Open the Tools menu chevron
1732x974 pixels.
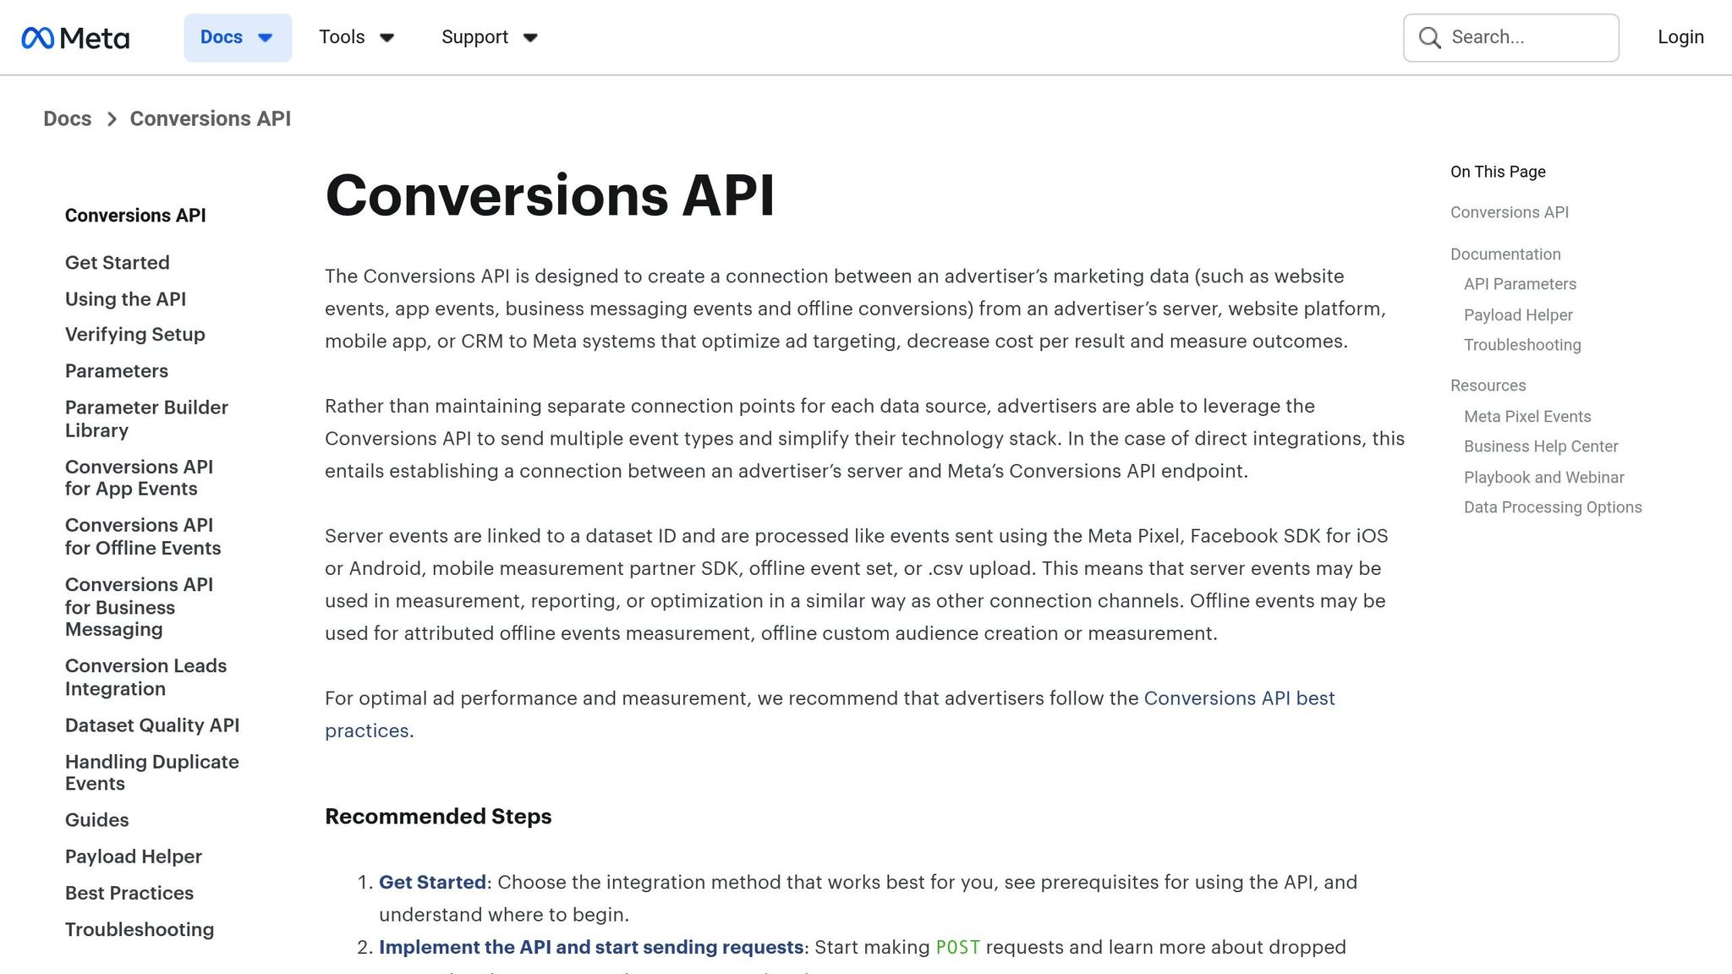pos(386,38)
